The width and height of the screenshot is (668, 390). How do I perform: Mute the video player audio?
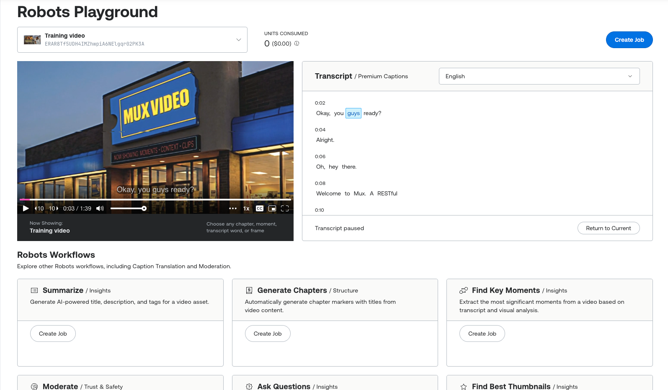coord(100,208)
